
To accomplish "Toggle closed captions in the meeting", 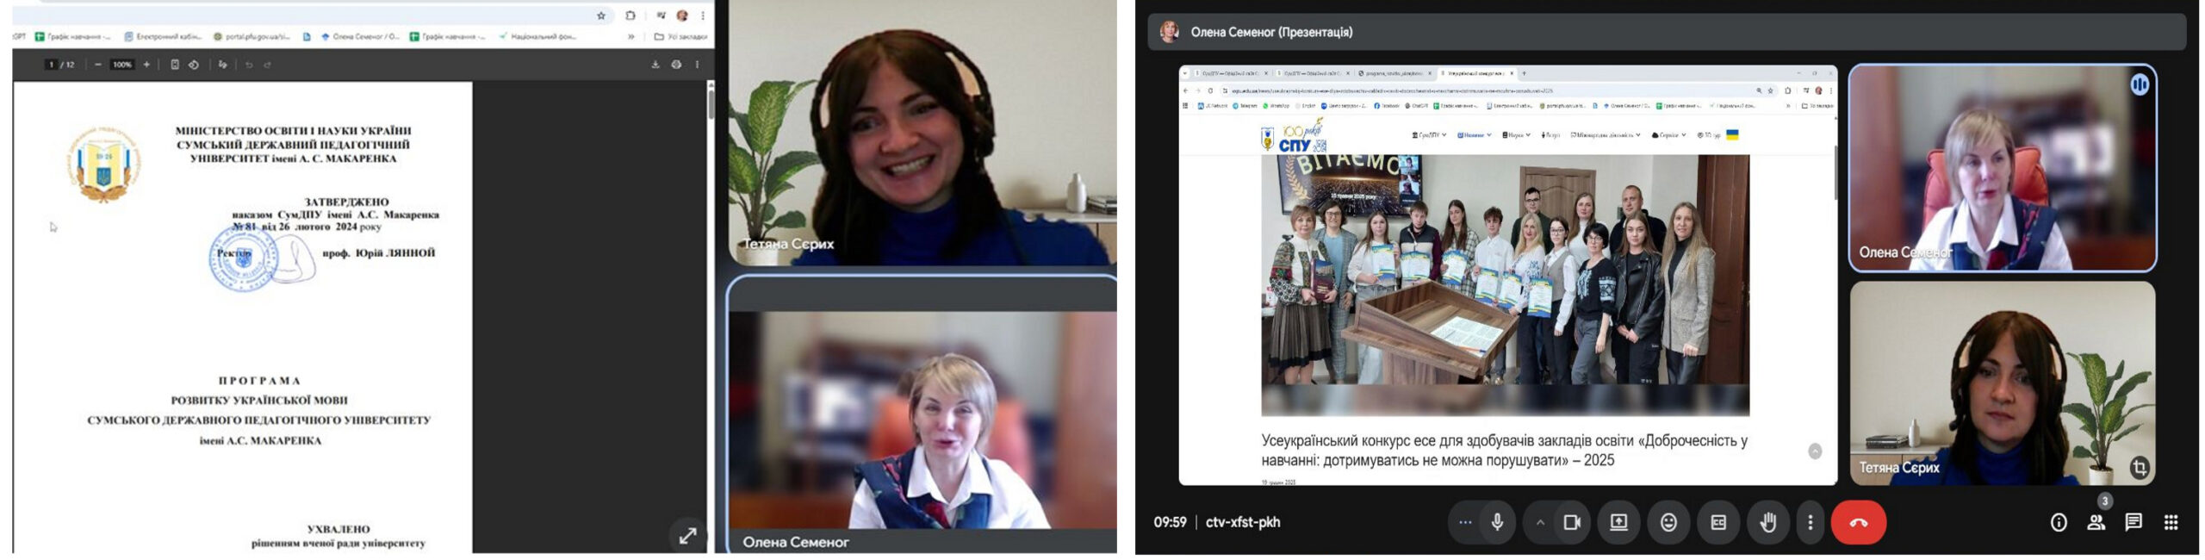I will point(1718,522).
